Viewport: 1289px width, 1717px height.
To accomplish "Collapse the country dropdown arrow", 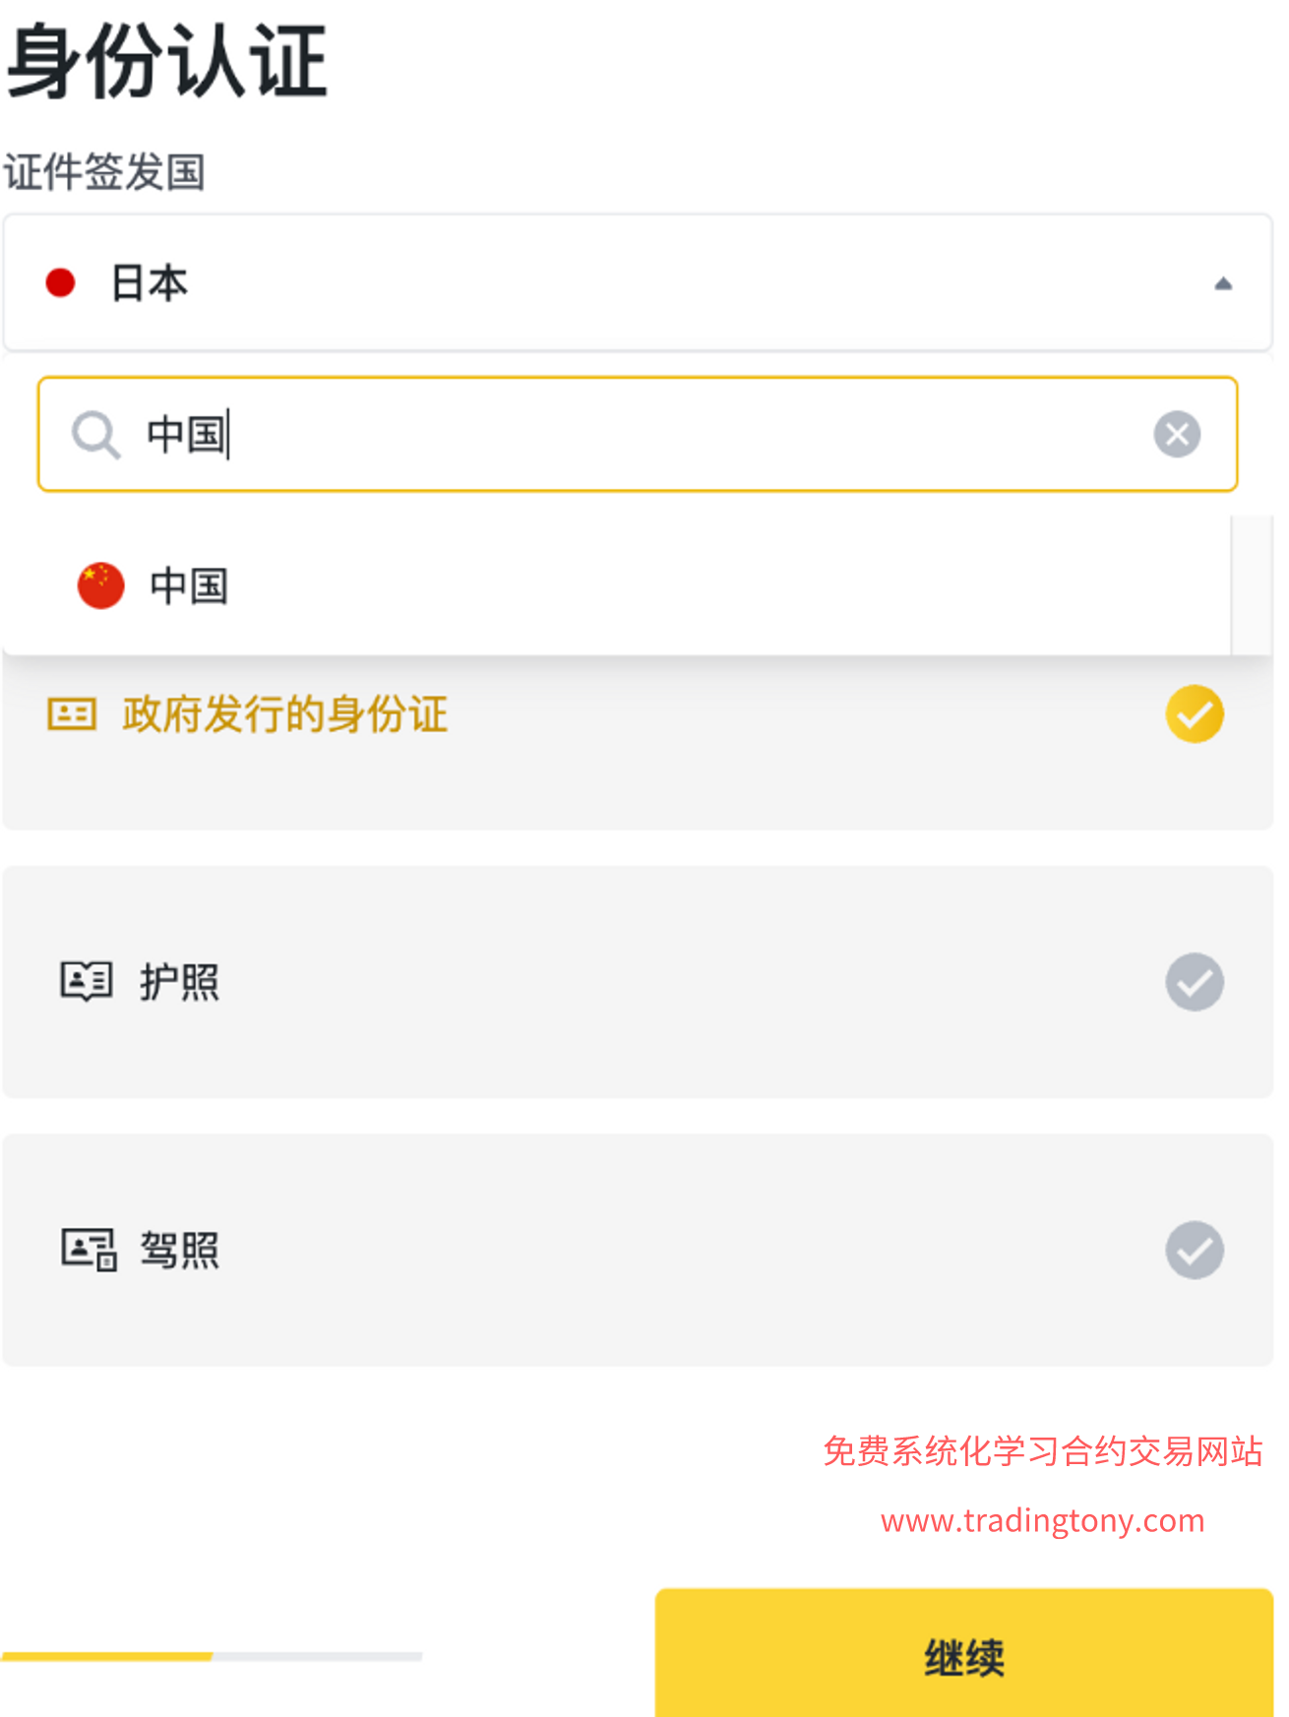I will pos(1223,283).
